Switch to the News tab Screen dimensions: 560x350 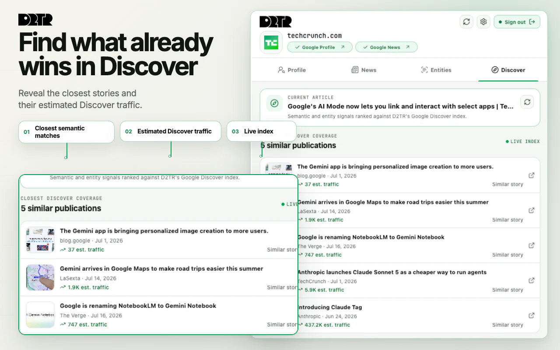(364, 70)
